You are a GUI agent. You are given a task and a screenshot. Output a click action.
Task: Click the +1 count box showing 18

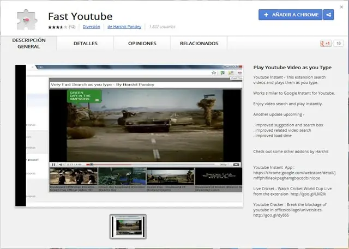coord(338,44)
